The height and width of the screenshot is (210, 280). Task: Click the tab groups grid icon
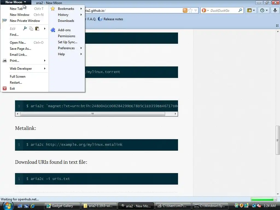[x=277, y=26]
